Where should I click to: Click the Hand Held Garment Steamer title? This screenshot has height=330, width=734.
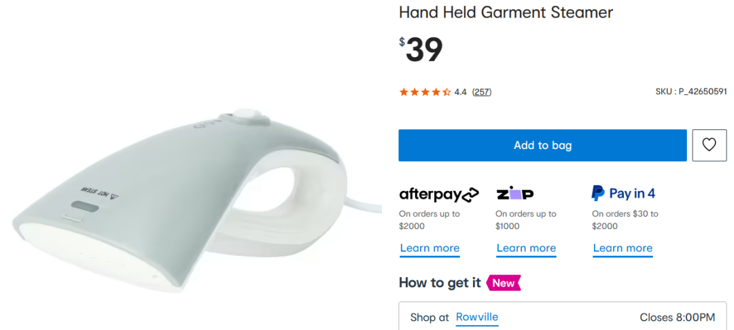506,13
